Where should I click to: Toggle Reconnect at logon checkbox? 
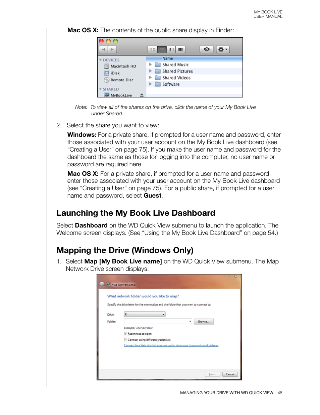coord(125,334)
